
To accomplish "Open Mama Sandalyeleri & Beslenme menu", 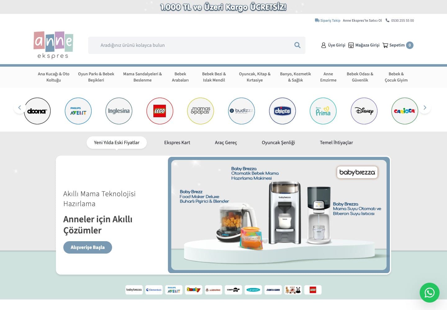I will 142,77.
